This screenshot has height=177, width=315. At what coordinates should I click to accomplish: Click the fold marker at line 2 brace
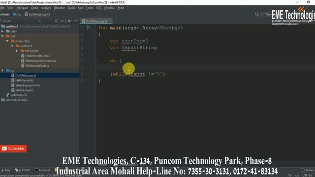[x=96, y=34]
